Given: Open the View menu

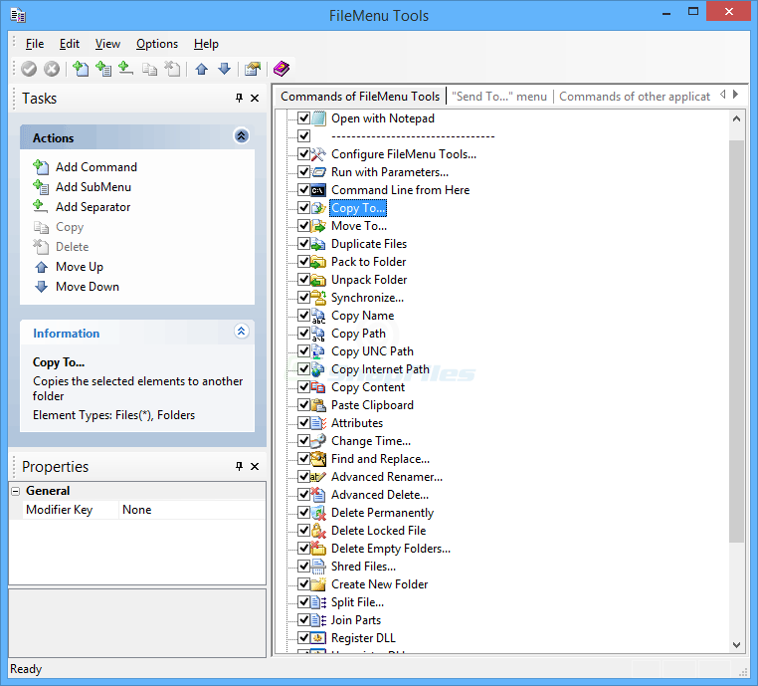Looking at the screenshot, I should 107,44.
